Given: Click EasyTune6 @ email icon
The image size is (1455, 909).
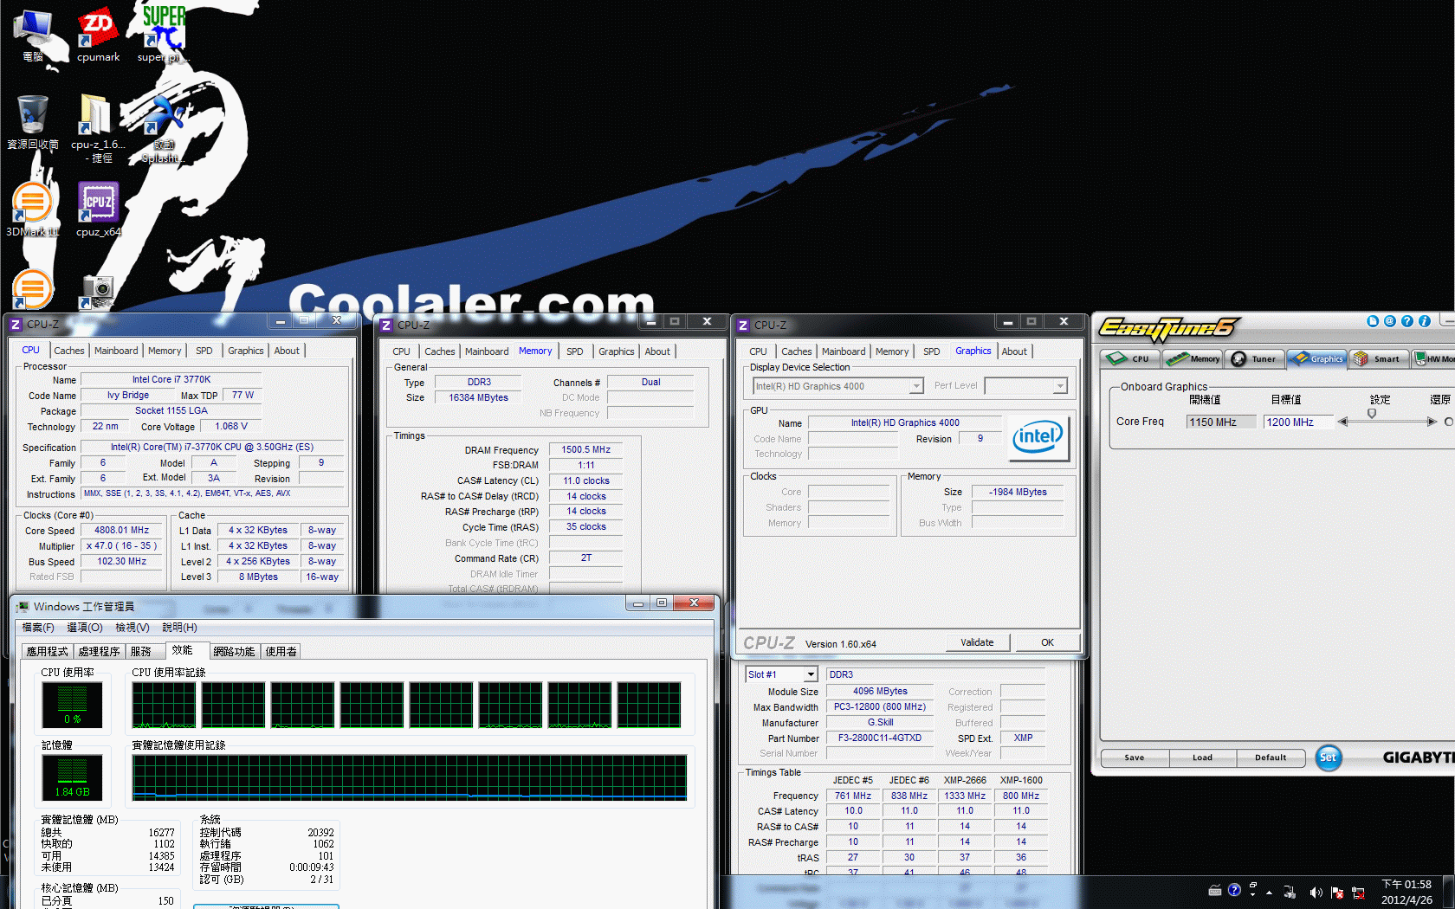Looking at the screenshot, I should (1390, 321).
